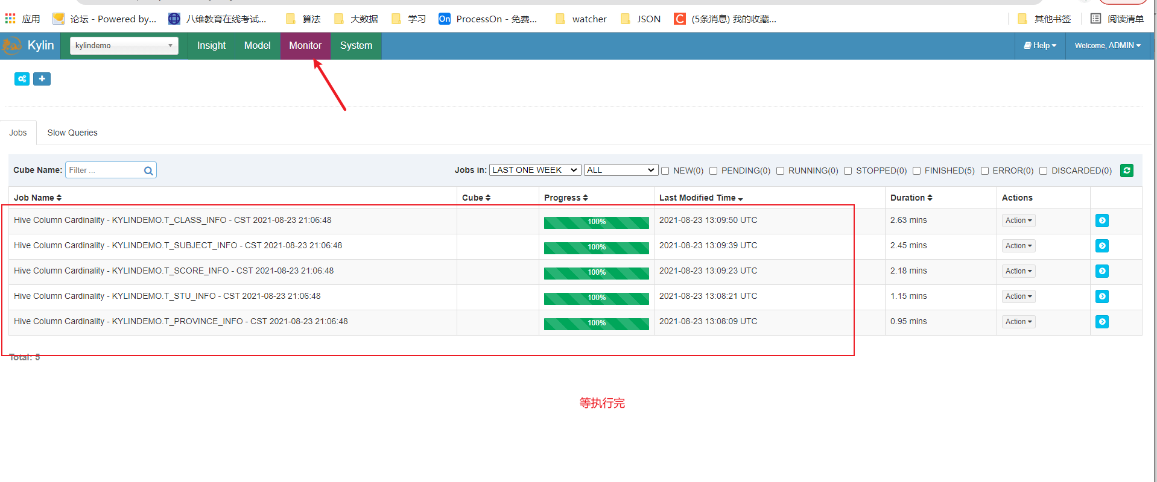
Task: Toggle the STOPPED(0) status checkbox
Action: pos(848,171)
